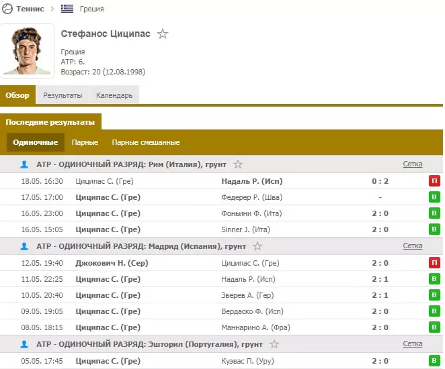Image resolution: width=445 pixels, height=369 pixels.
Task: Switch to the Результаты tab
Action: point(63,95)
